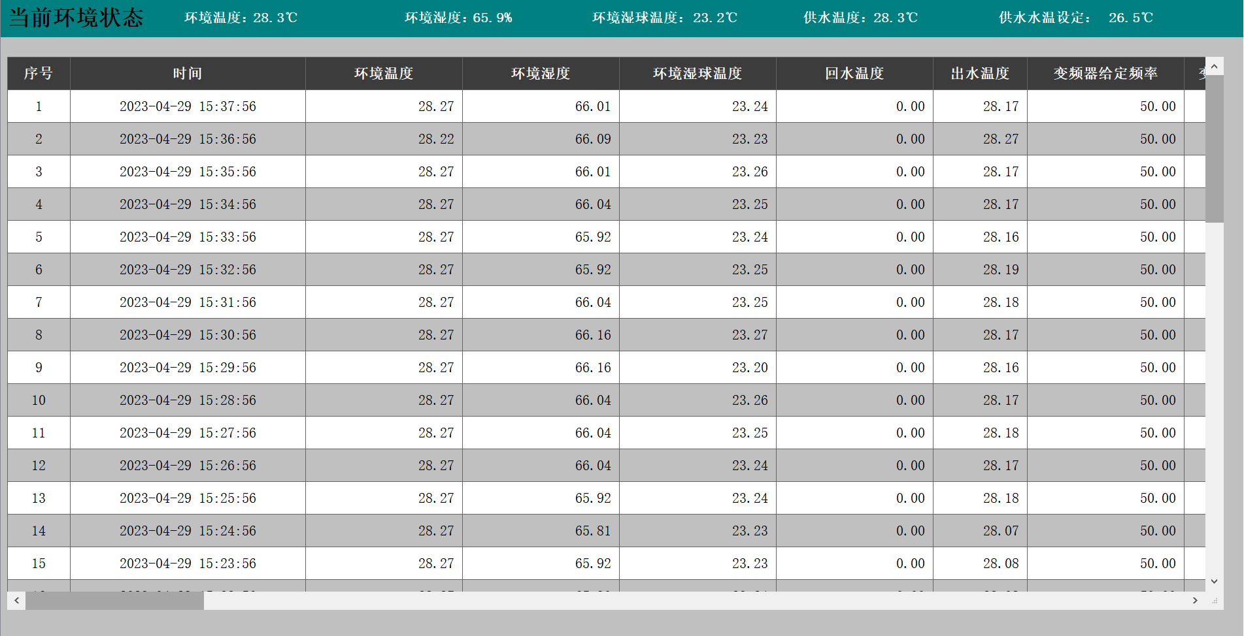Click outlet temperature 28.19 in row 6
This screenshot has width=1244, height=636.
click(1000, 270)
